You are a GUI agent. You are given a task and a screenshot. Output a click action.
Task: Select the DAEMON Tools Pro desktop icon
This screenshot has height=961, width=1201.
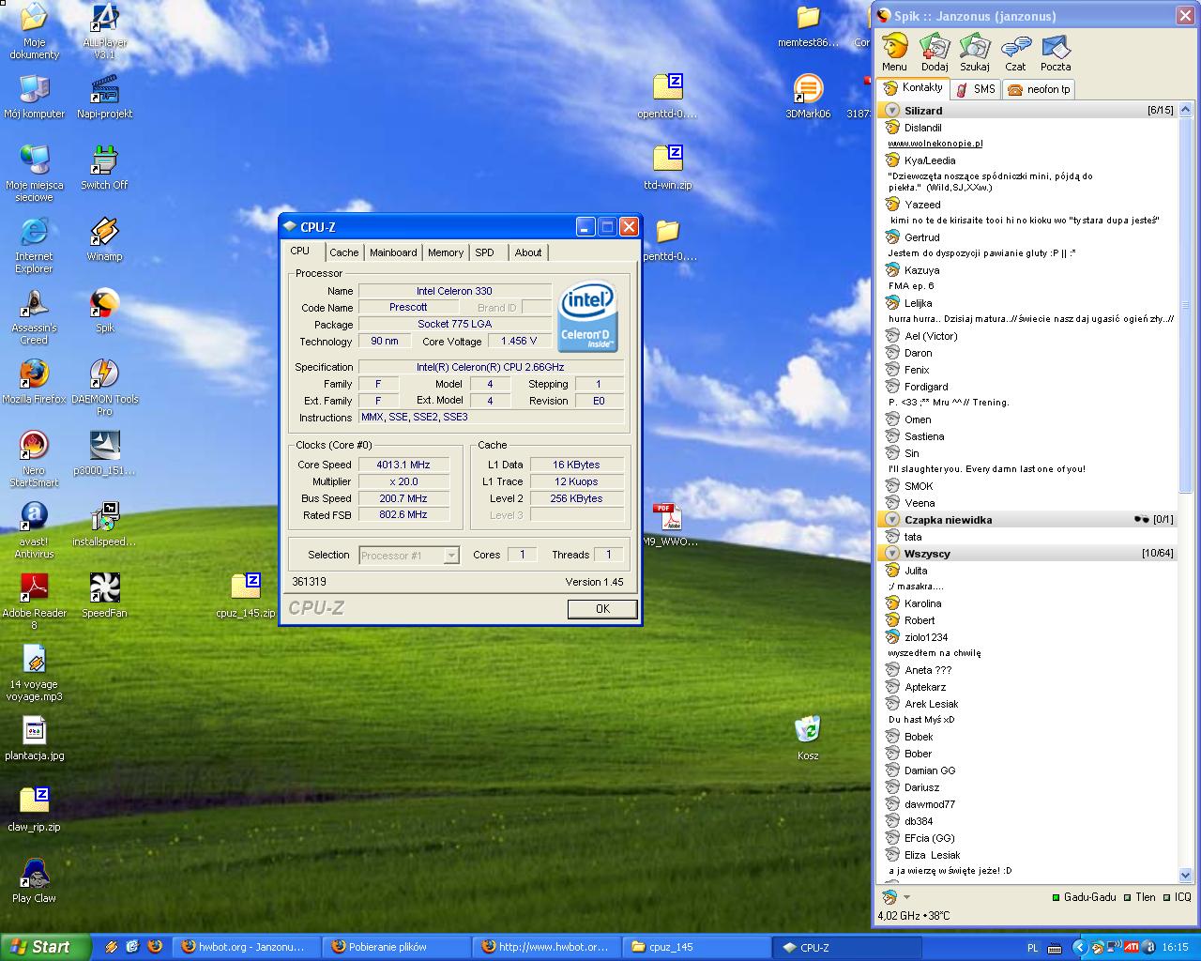point(104,388)
